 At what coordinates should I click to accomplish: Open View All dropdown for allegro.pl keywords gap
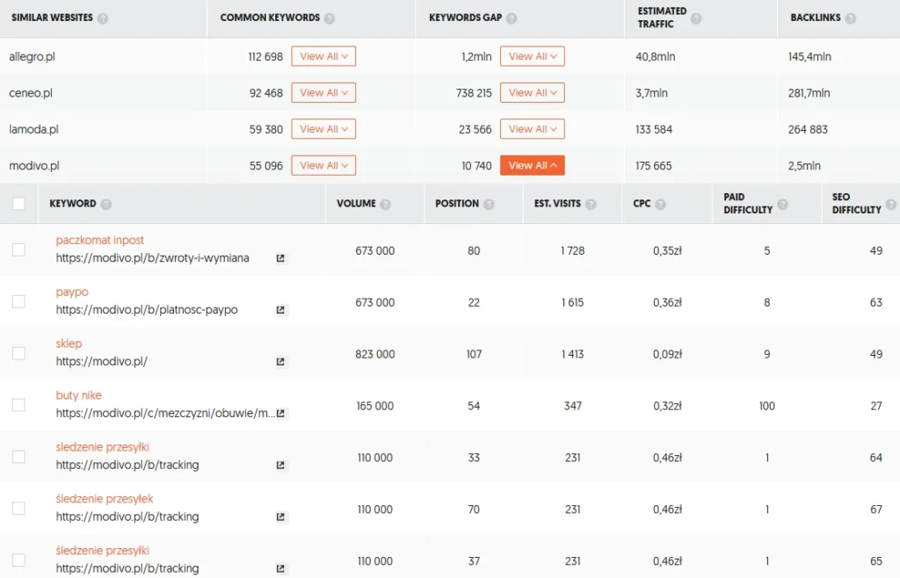pyautogui.click(x=532, y=55)
